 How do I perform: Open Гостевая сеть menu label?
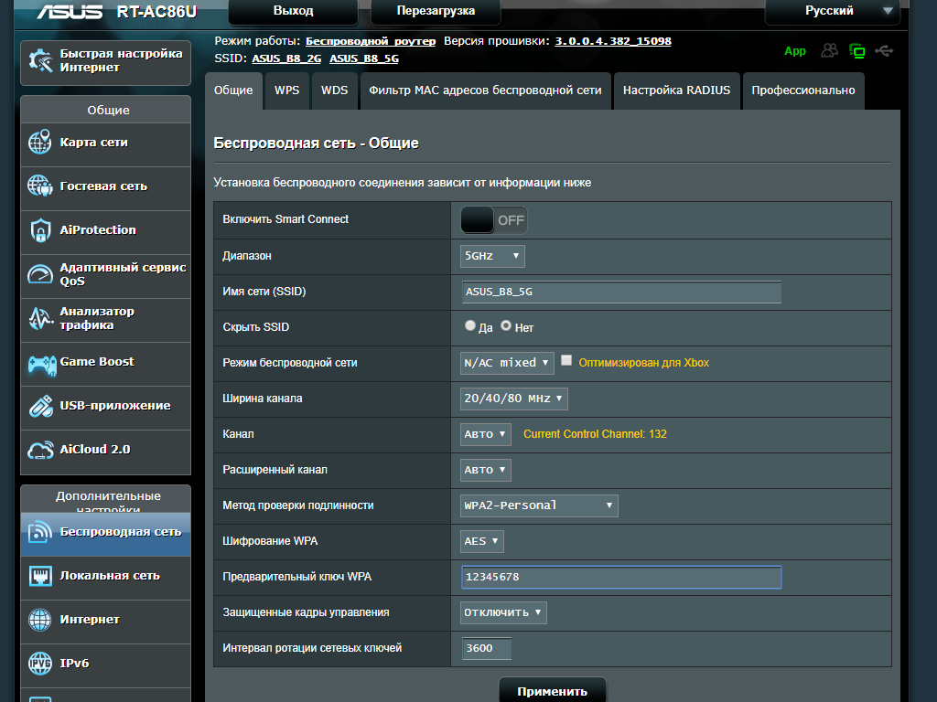pyautogui.click(x=103, y=186)
